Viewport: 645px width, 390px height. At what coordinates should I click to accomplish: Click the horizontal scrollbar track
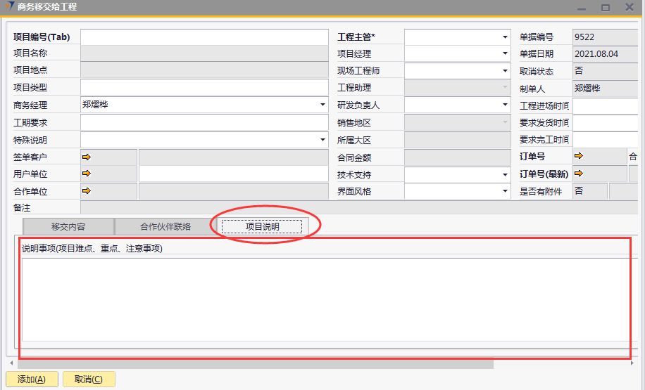pyautogui.click(x=563, y=363)
